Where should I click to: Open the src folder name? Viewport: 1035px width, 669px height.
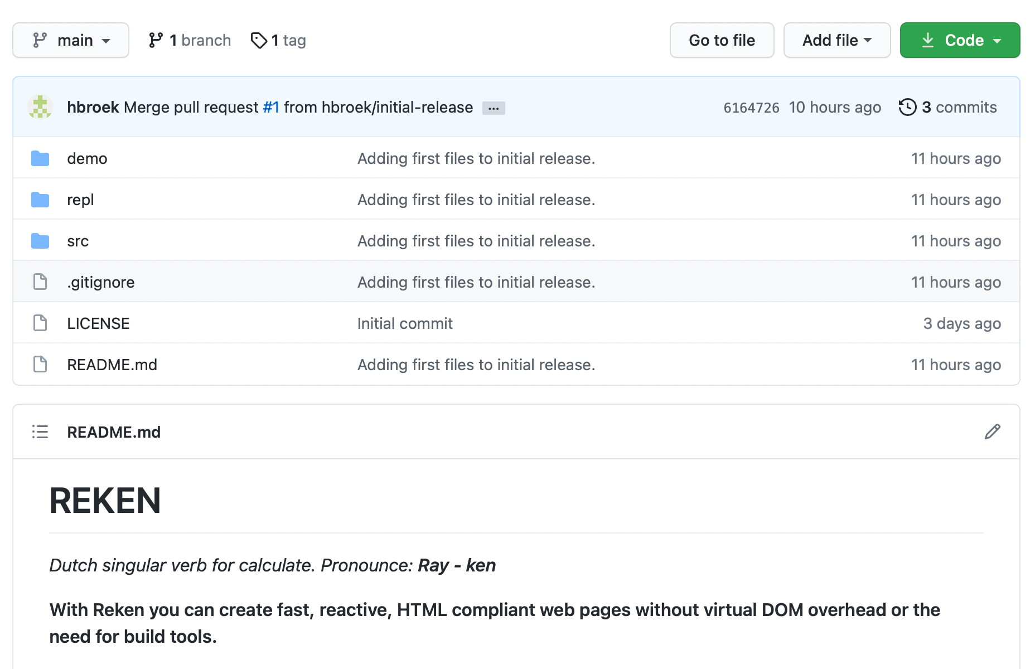78,241
